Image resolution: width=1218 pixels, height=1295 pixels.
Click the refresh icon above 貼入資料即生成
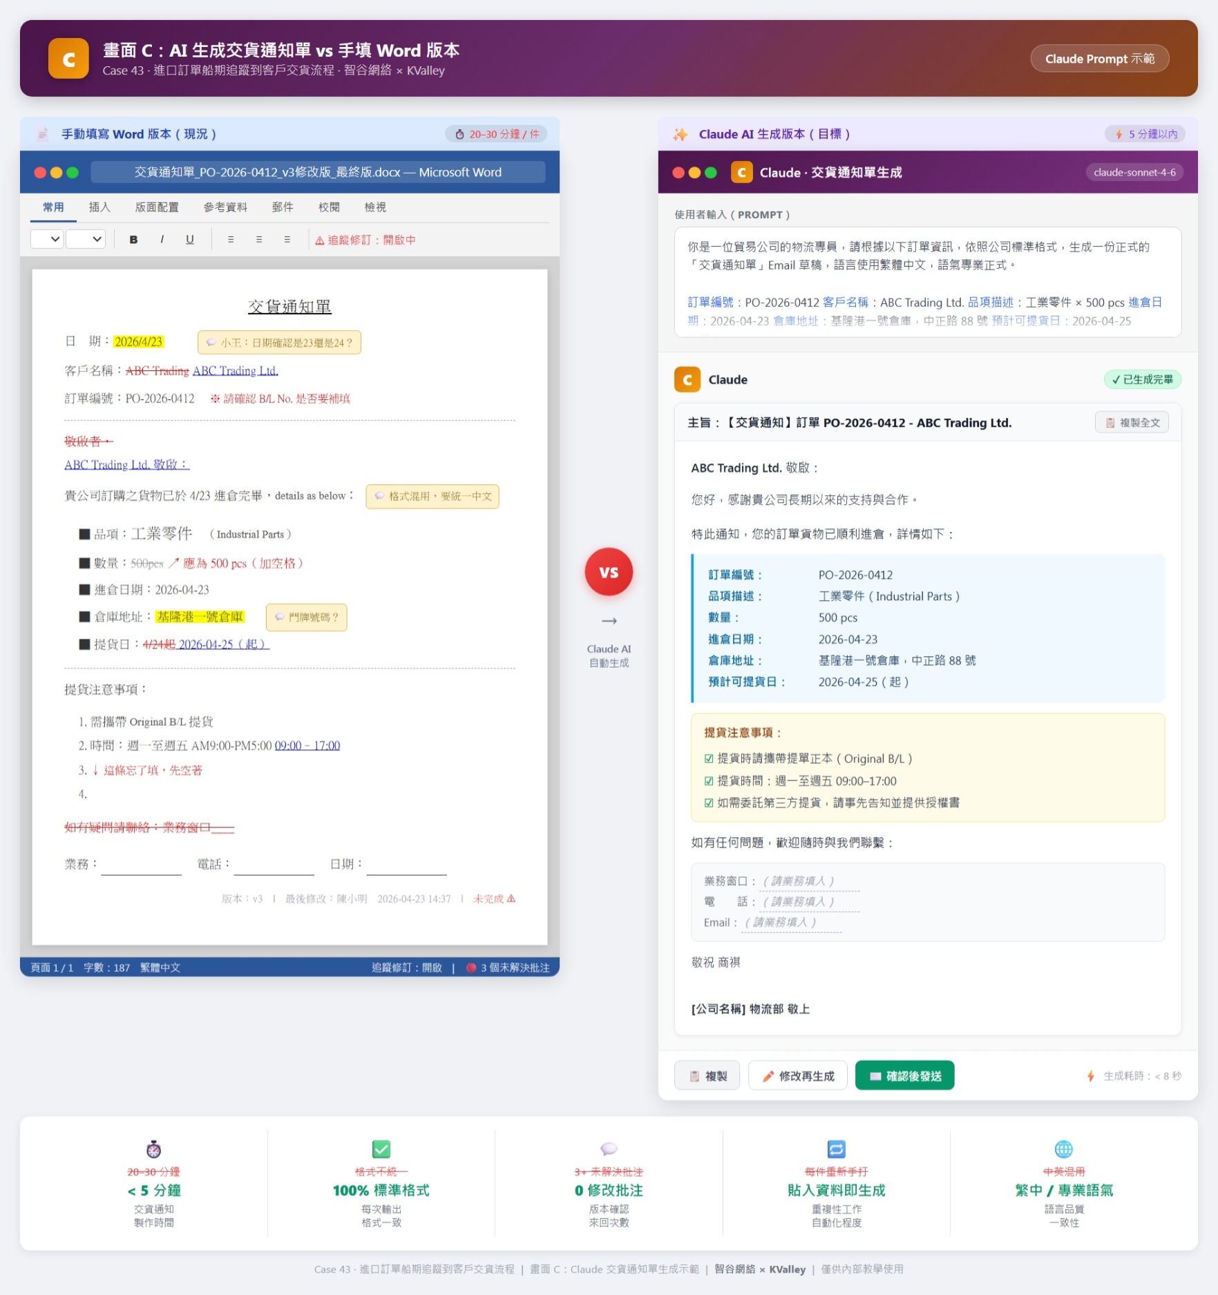[836, 1149]
